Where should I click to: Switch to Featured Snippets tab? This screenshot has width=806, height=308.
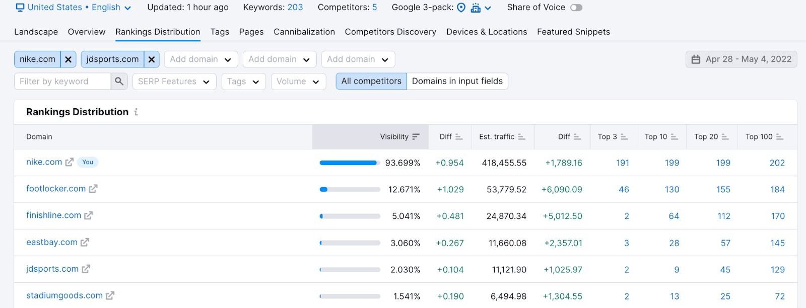tap(573, 32)
